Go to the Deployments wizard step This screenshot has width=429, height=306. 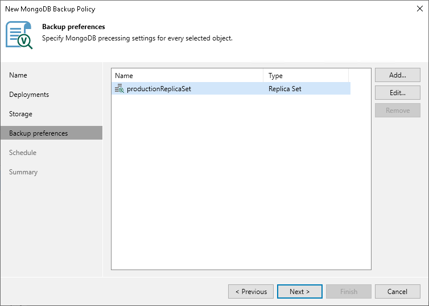[x=29, y=95]
